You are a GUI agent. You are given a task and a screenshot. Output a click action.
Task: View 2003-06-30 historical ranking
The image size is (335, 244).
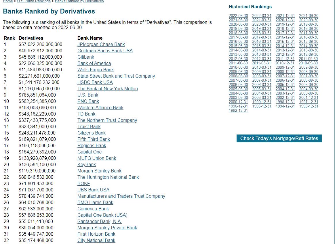pos(238,97)
